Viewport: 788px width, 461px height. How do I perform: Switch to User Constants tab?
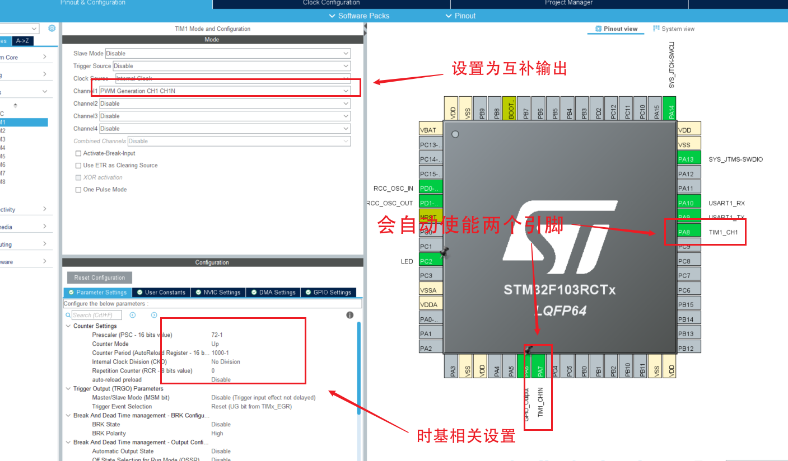click(x=161, y=292)
